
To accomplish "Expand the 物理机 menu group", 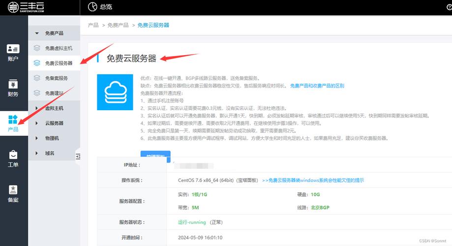I will [54, 138].
